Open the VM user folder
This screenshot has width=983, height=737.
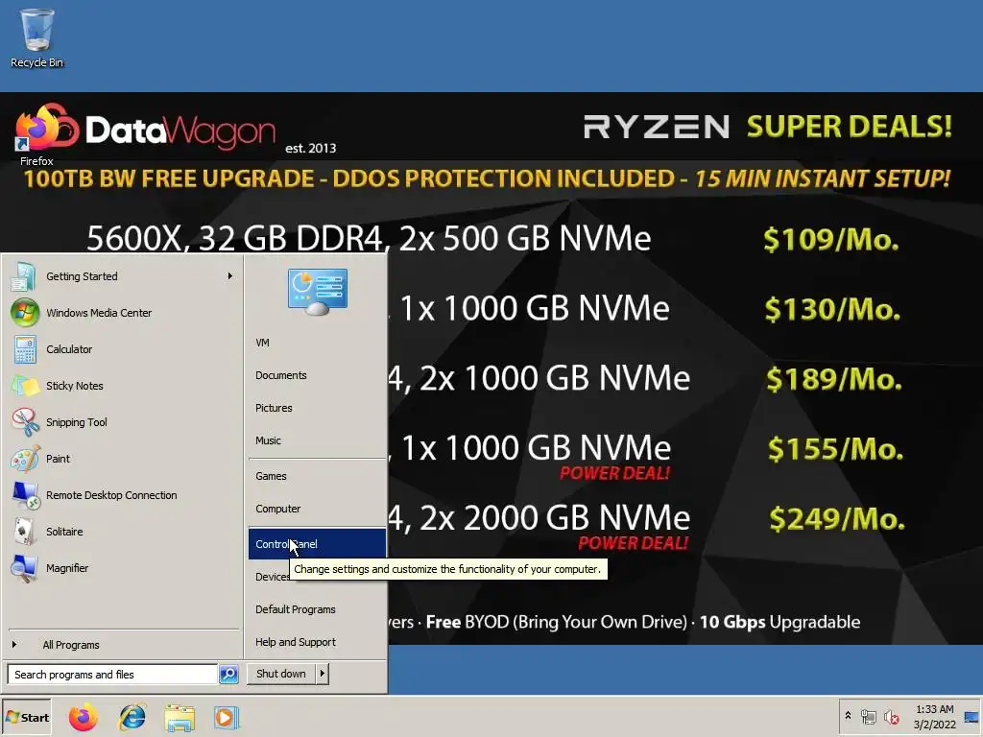pyautogui.click(x=317, y=343)
